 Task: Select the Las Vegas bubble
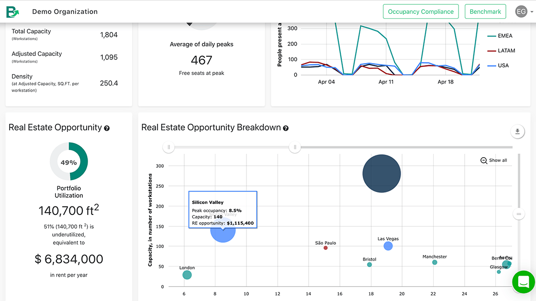[x=388, y=246]
